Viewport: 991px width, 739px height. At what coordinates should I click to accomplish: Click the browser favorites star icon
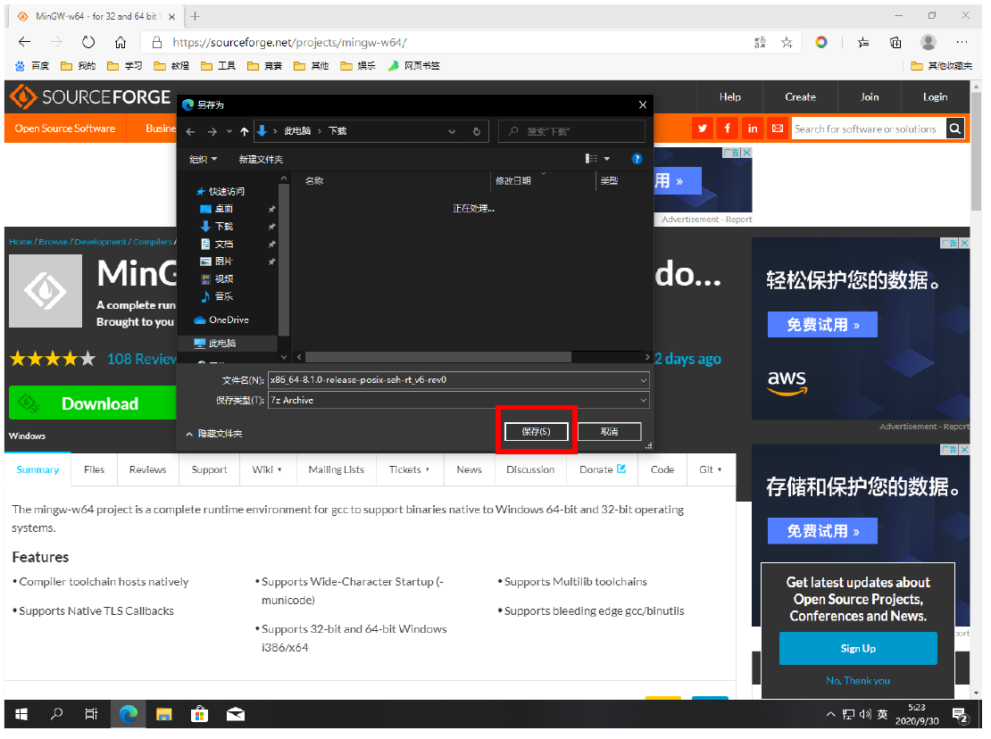(x=787, y=42)
